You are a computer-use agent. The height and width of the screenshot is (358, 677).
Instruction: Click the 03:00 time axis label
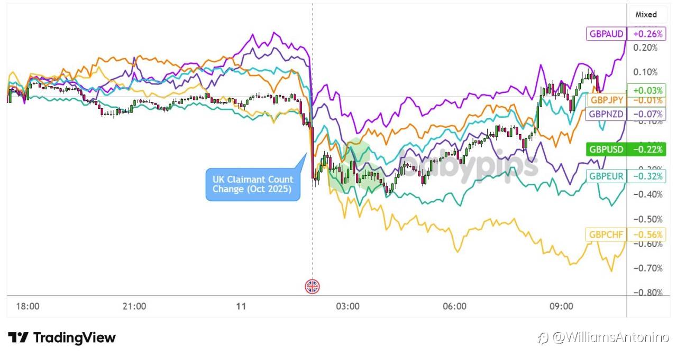coord(349,306)
